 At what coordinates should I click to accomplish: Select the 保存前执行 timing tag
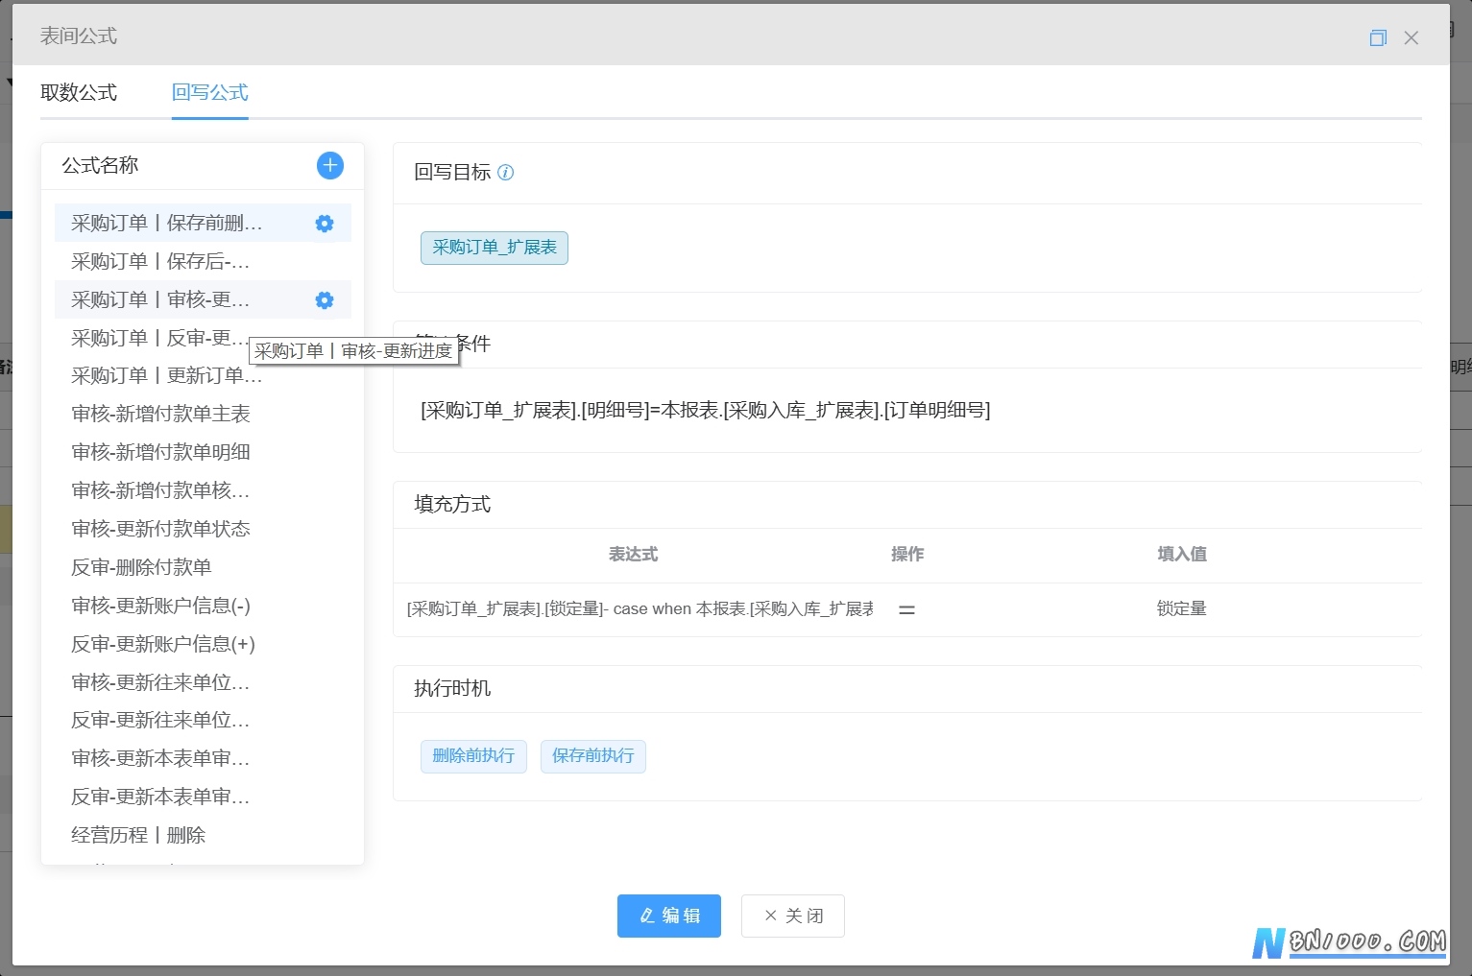(593, 756)
